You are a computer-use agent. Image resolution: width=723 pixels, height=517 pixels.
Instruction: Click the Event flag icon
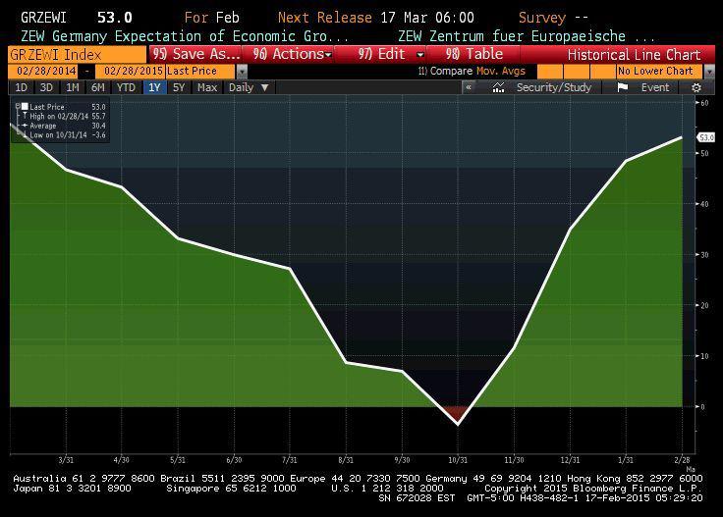tap(623, 87)
